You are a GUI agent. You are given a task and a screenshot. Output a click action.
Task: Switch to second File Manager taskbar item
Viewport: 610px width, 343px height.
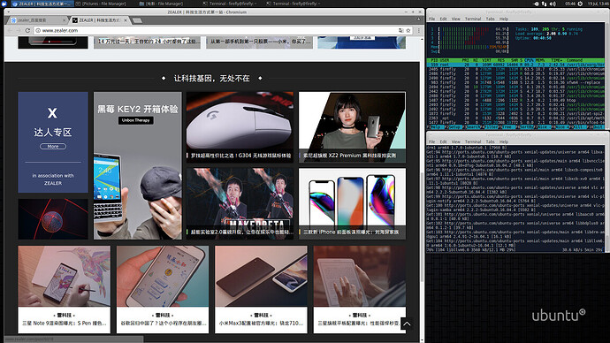pyautogui.click(x=161, y=4)
